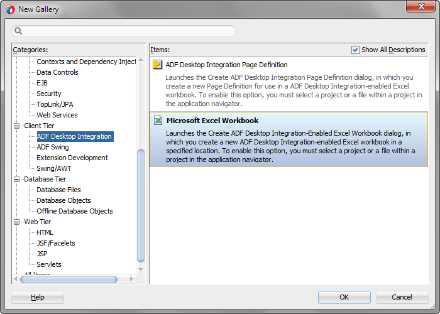Select the TopLink/JPA category
The image size is (440, 314).
[x=55, y=104]
